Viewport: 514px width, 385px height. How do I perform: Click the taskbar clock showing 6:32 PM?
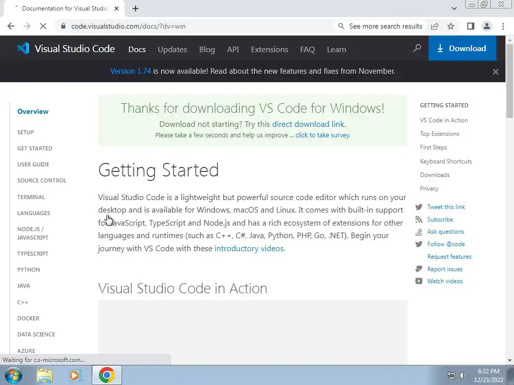coord(488,375)
